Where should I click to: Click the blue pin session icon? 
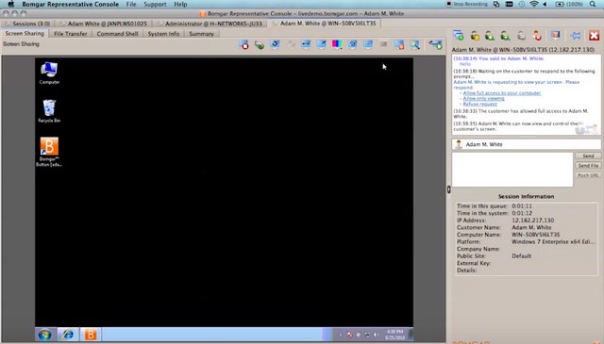coord(576,36)
